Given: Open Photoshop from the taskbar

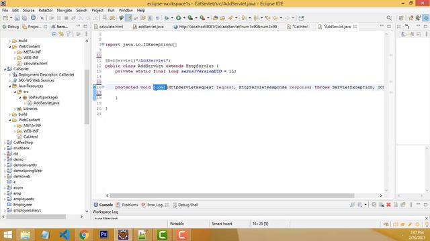Looking at the screenshot, I should point(103,235).
